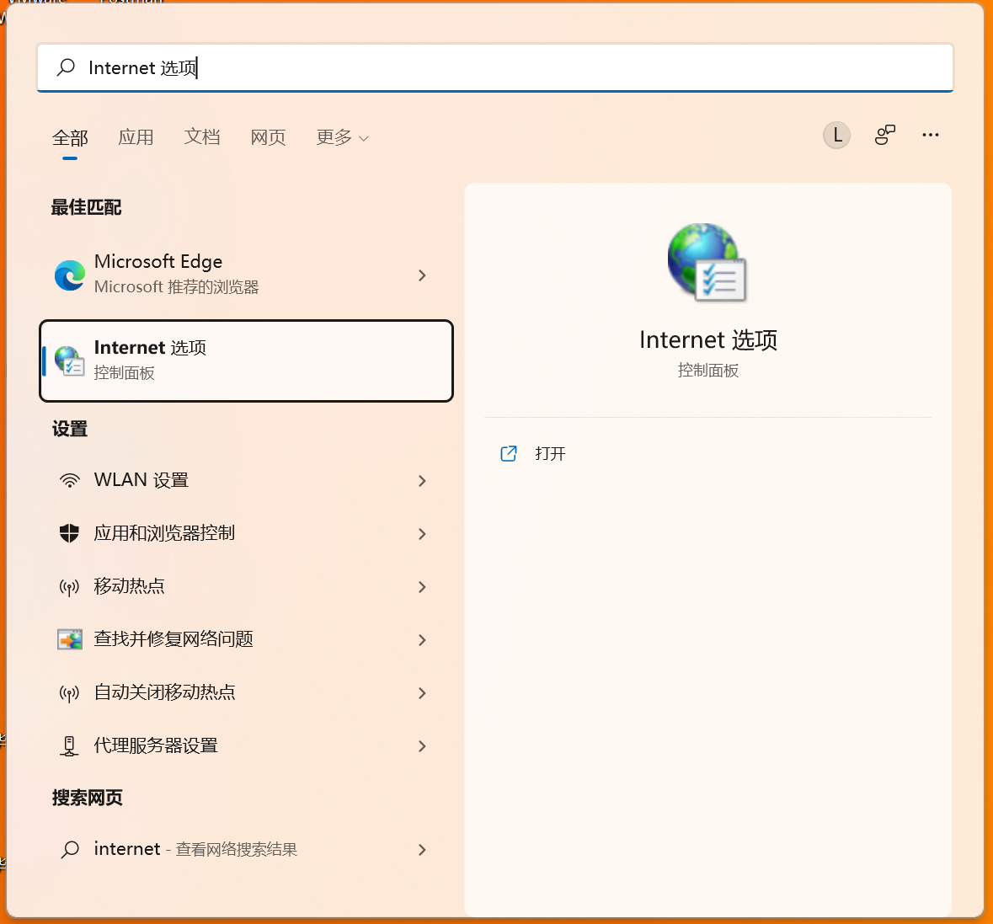
Task: Click the Internet 选项 control panel icon
Action: pos(69,361)
